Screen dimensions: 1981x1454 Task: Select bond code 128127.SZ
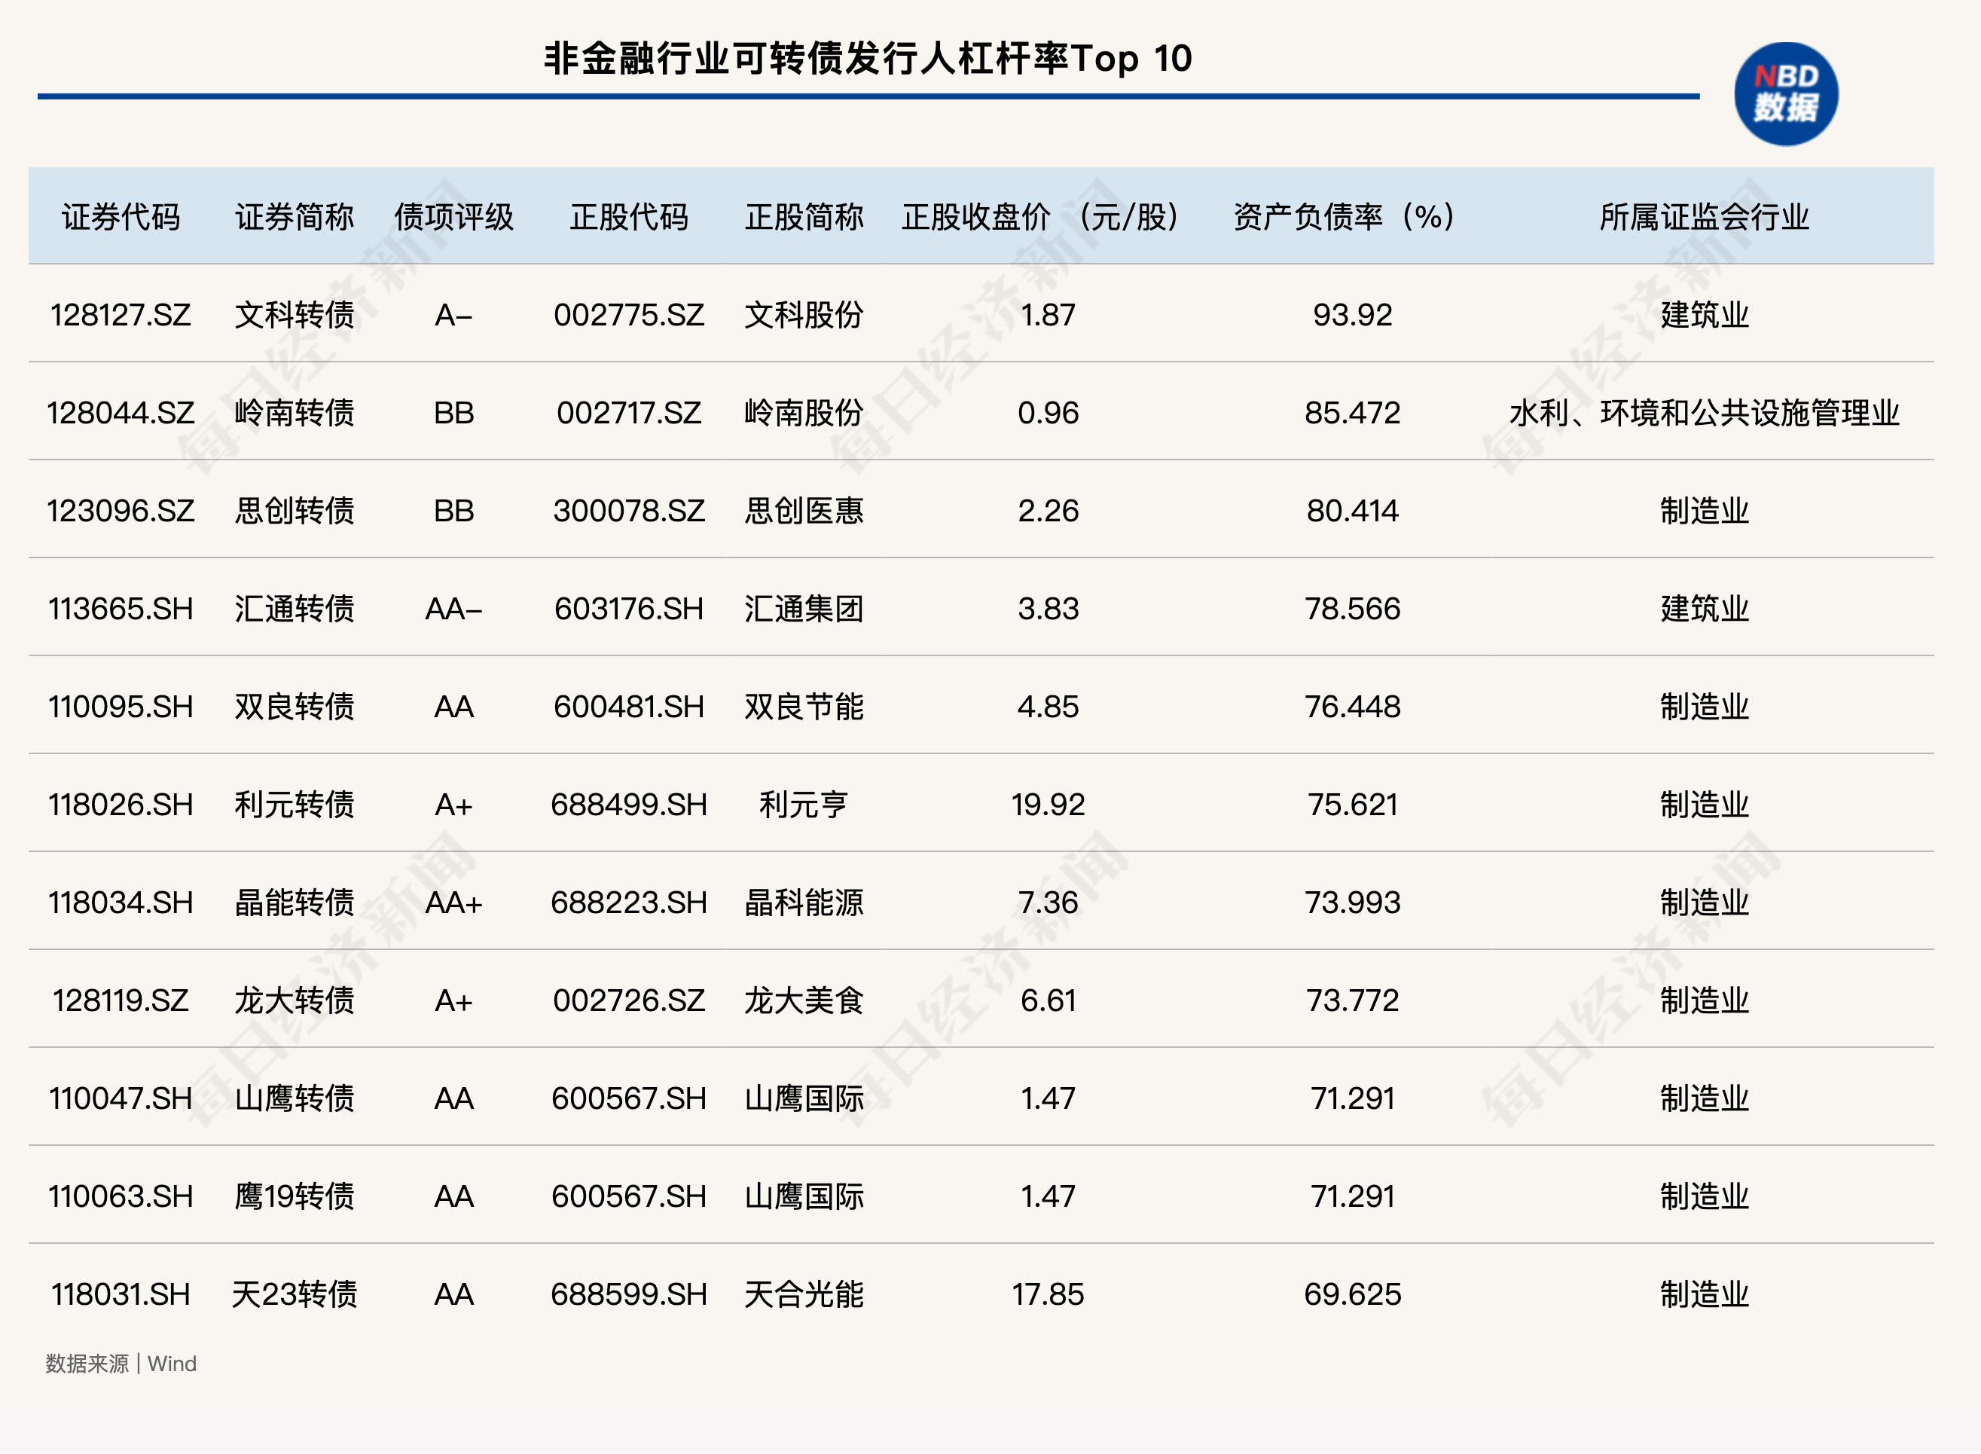pos(121,315)
